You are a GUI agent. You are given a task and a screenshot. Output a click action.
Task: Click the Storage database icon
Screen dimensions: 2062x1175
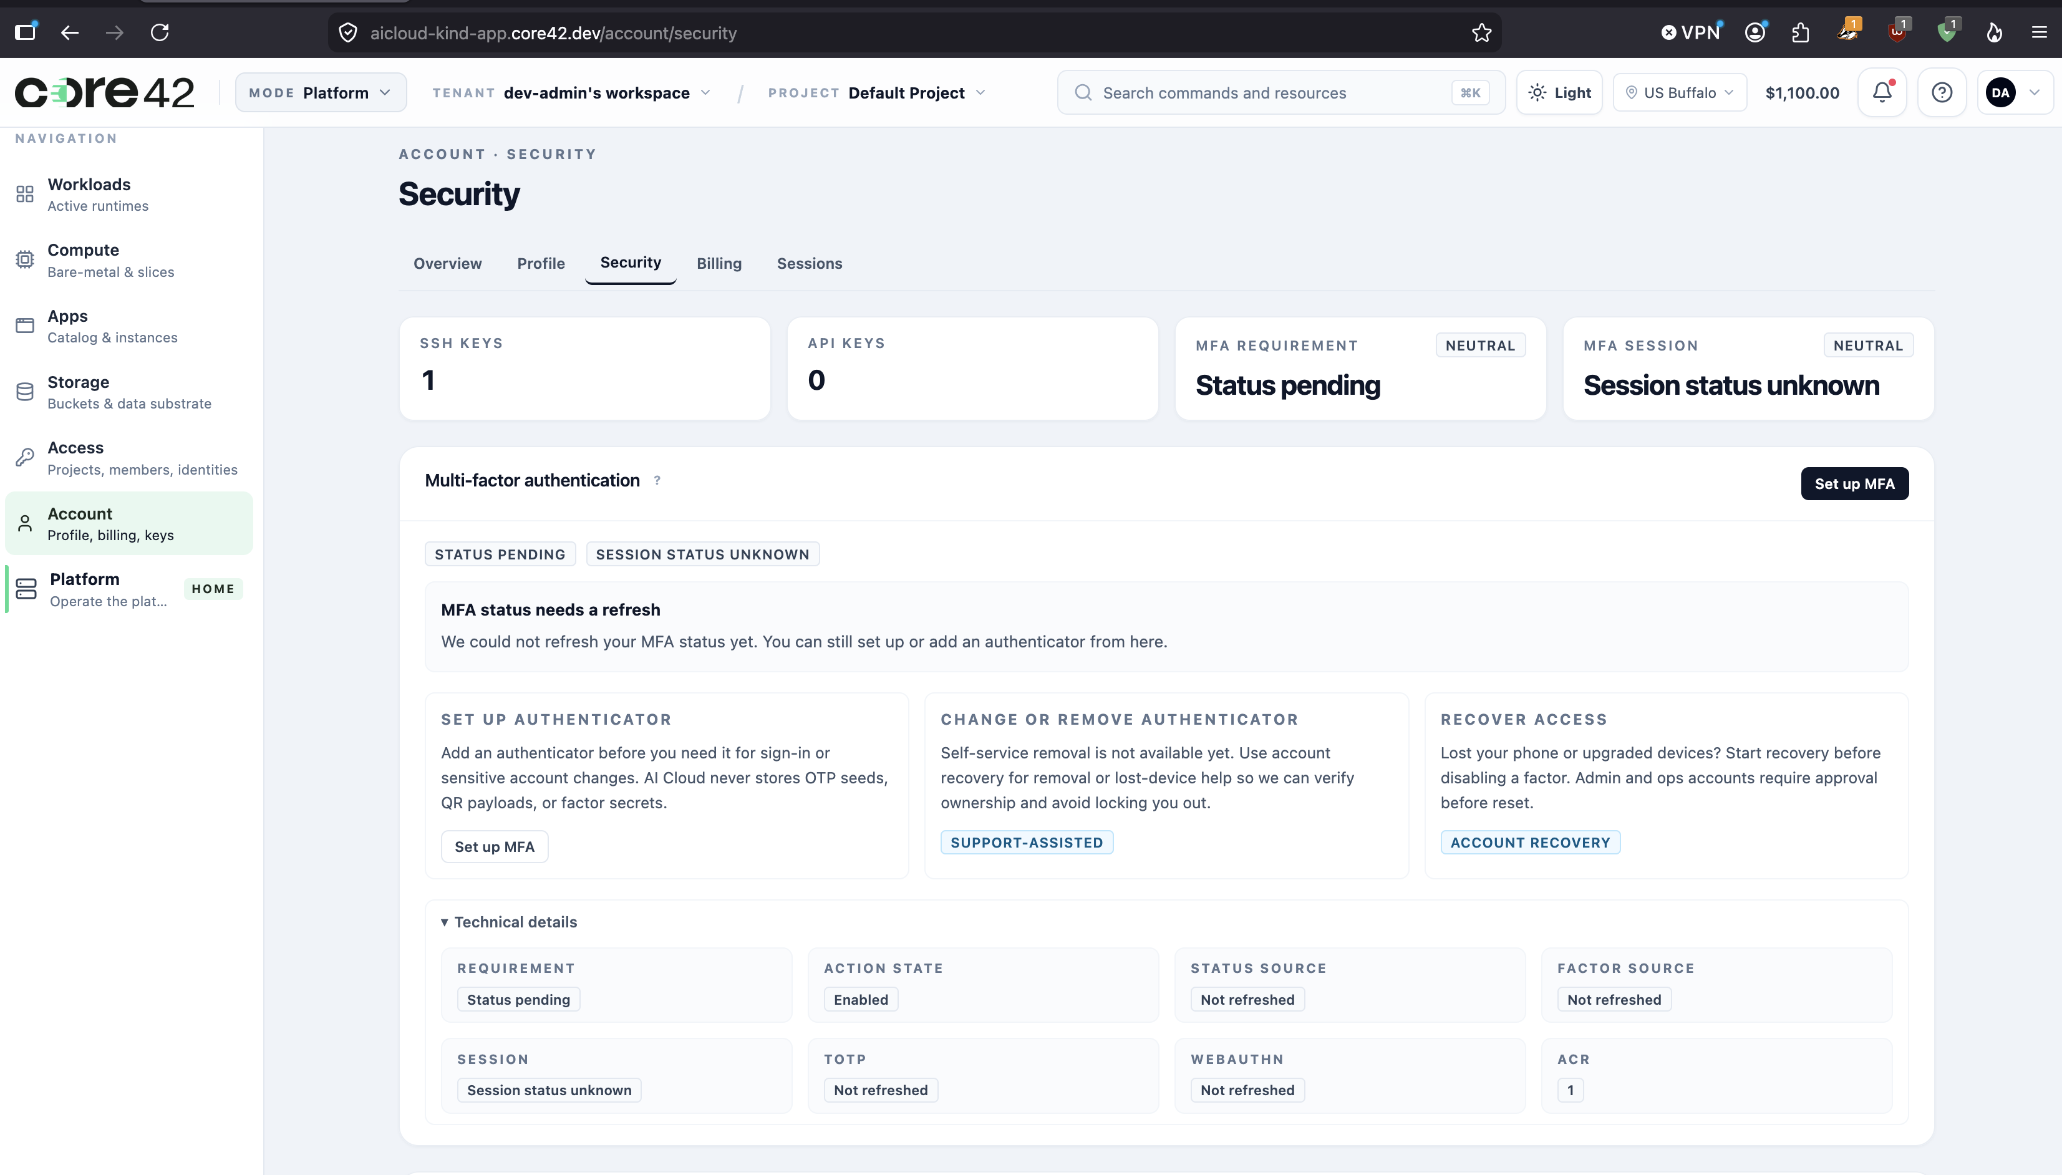(25, 392)
